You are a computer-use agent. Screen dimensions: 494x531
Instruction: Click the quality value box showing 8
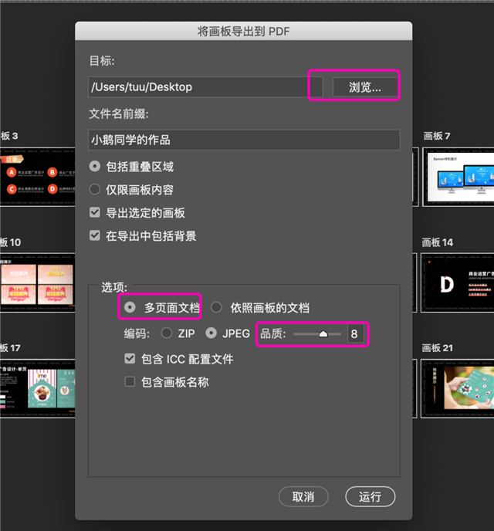pyautogui.click(x=355, y=334)
